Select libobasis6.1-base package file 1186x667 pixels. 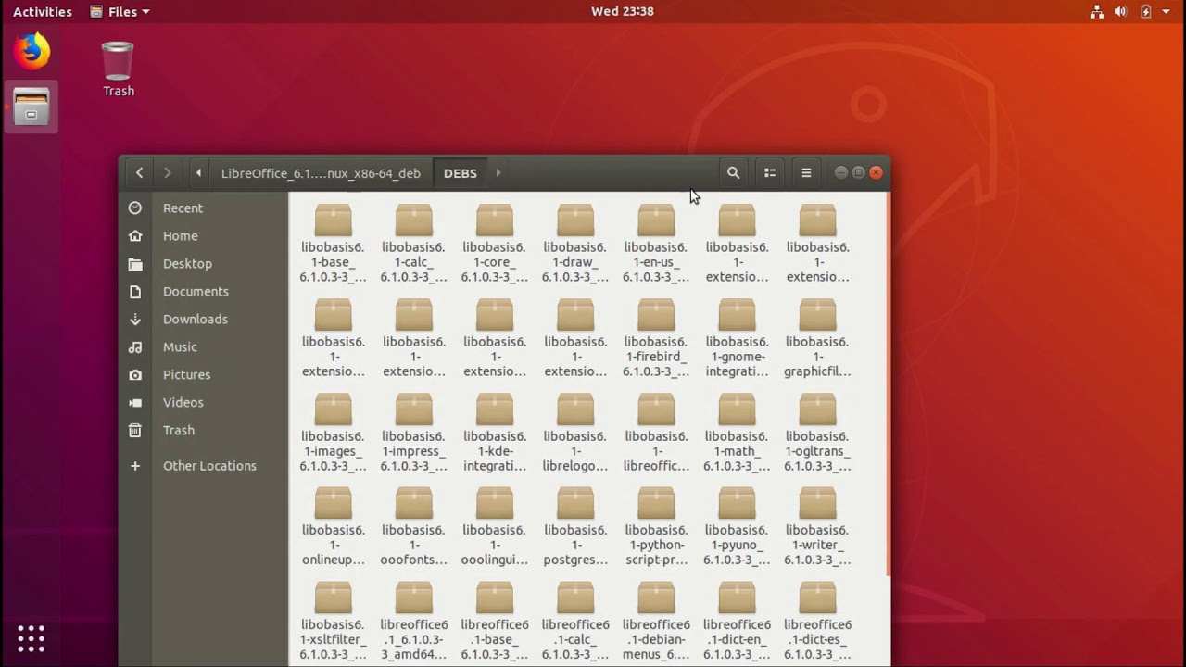(x=333, y=244)
